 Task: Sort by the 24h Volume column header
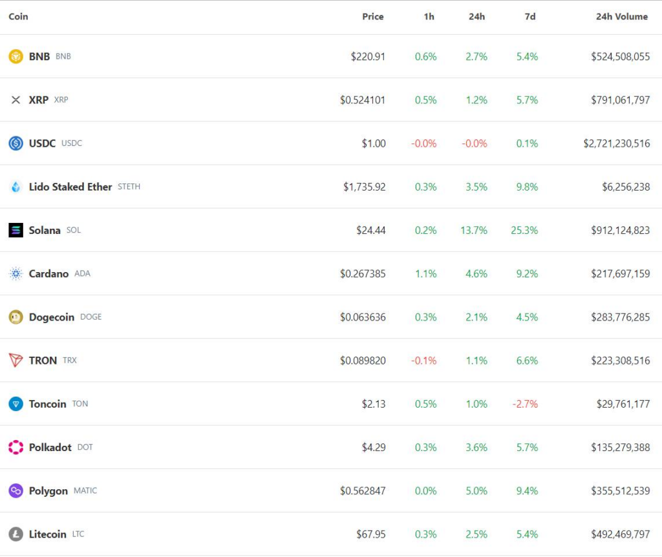[x=621, y=17]
